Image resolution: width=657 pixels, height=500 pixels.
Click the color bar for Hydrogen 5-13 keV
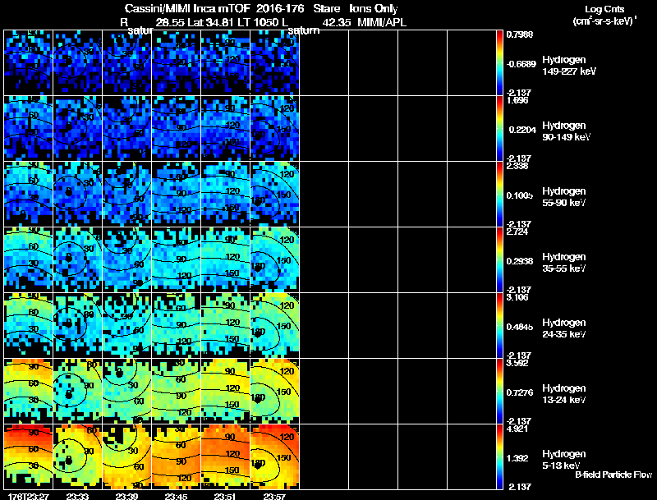[501, 457]
